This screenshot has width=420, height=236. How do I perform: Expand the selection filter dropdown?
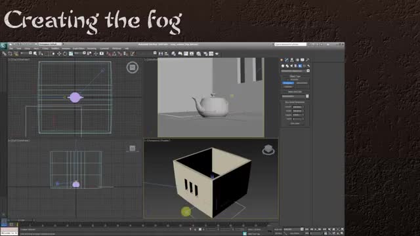tap(26, 54)
